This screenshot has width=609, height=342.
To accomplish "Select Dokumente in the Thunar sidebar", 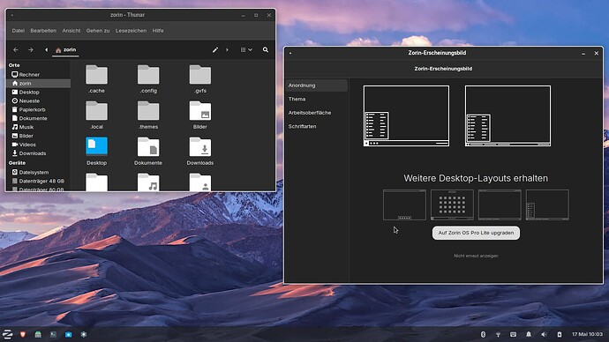I will tap(39, 118).
